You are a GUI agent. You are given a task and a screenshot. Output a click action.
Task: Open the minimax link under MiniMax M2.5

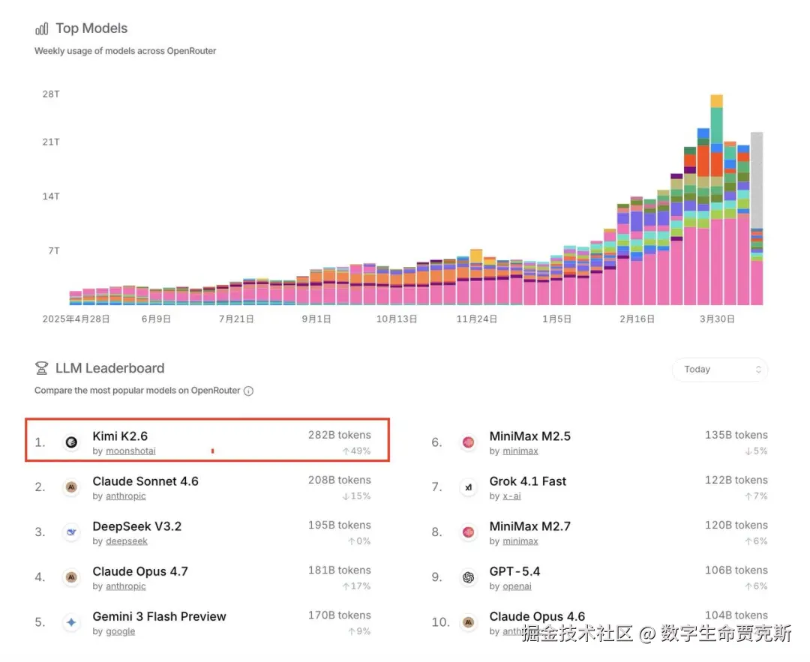(520, 451)
